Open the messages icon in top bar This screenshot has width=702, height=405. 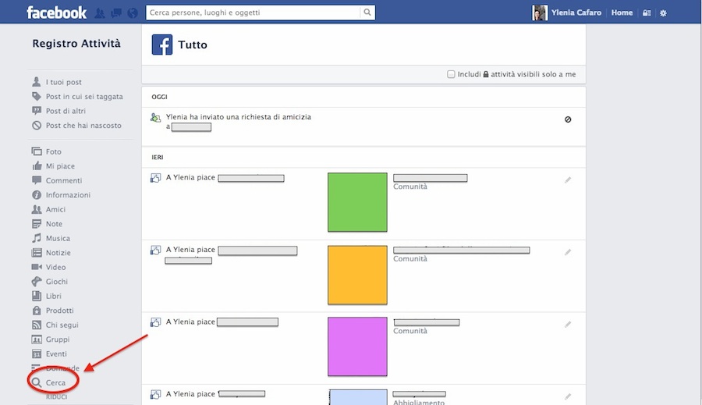[116, 13]
